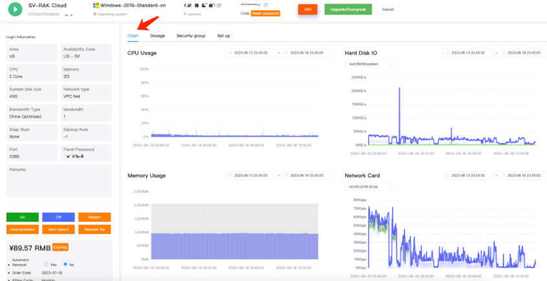Open the CPU Usage end date picker
Viewport: 547px width, 281px height.
(307, 53)
